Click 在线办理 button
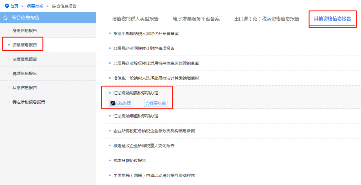 (x=121, y=103)
